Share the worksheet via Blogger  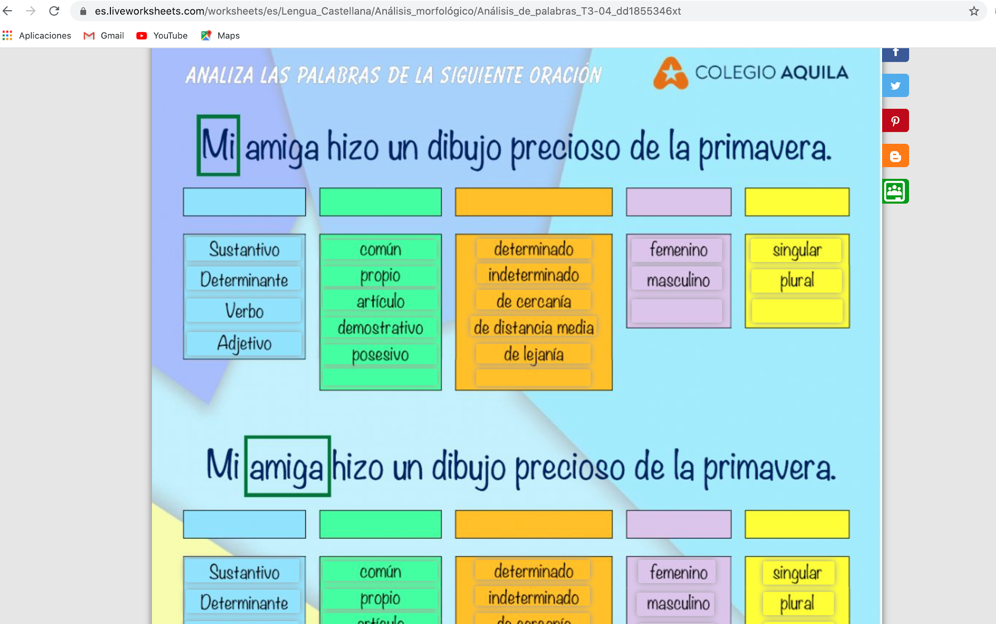point(895,156)
